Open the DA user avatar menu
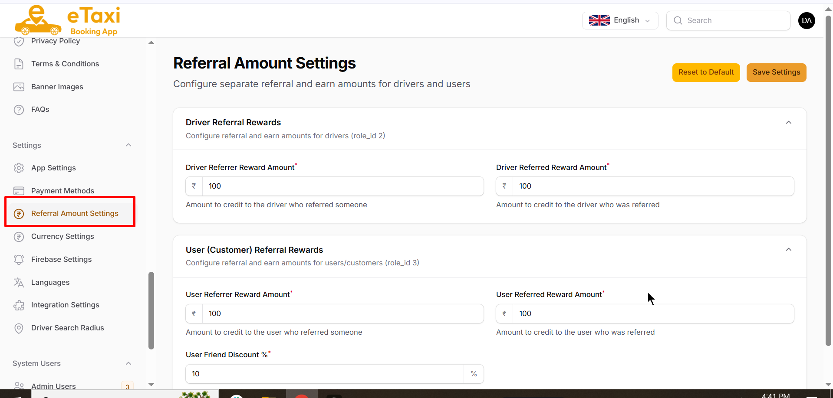The height and width of the screenshot is (398, 833). tap(807, 20)
